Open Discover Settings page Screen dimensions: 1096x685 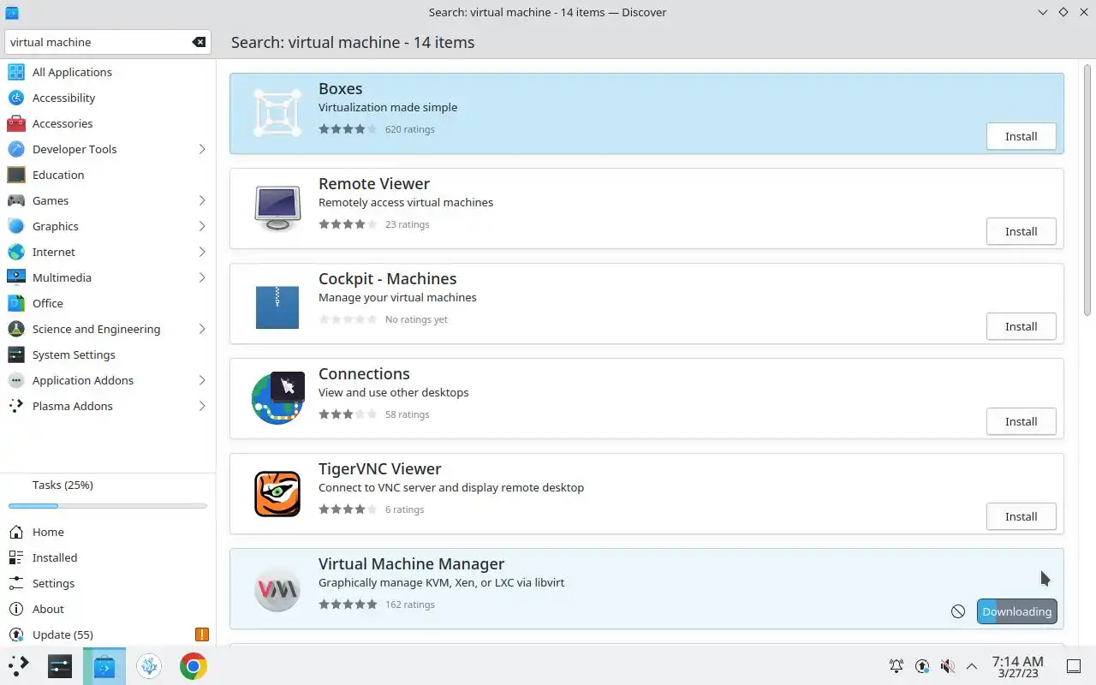(108, 583)
